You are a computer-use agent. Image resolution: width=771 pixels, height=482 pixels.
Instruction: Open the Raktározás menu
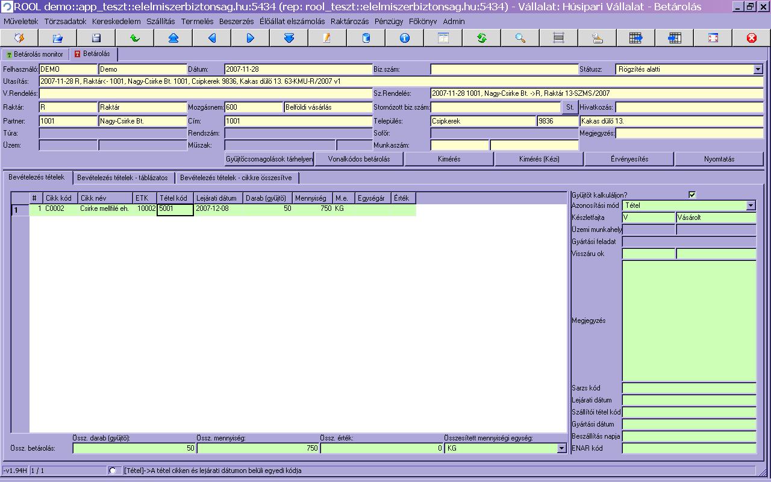coord(349,21)
